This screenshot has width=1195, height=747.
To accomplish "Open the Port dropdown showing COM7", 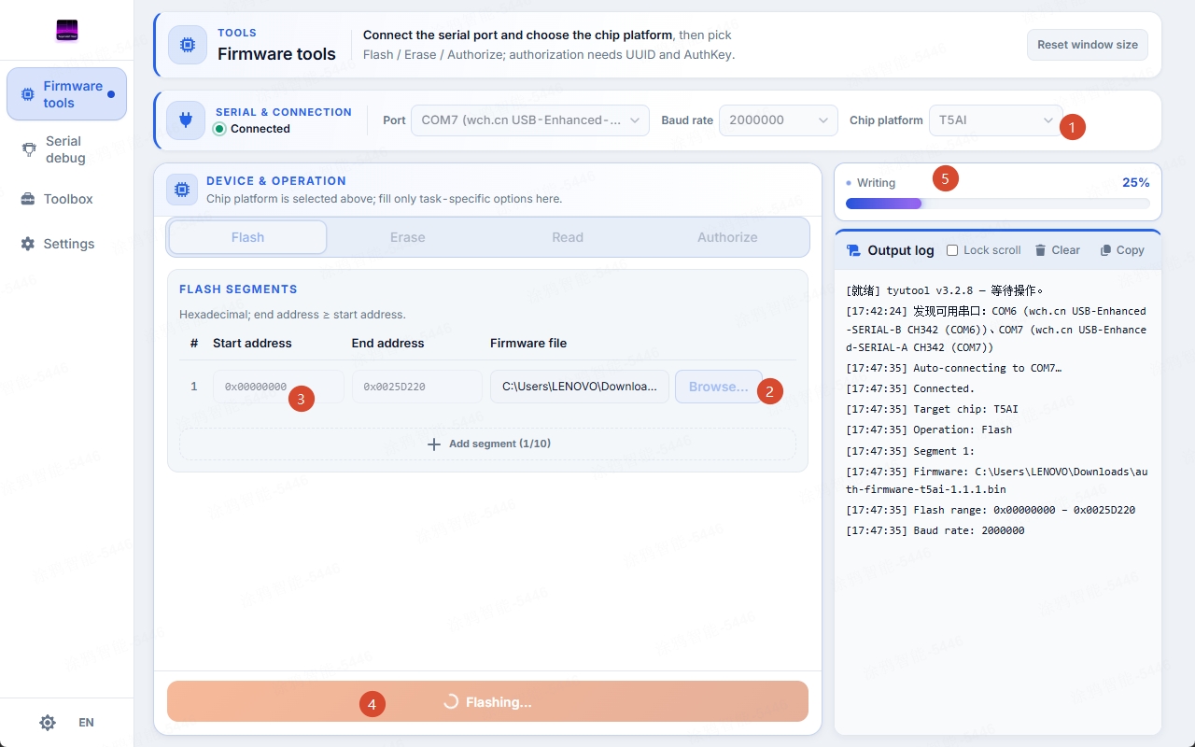I will (x=530, y=120).
